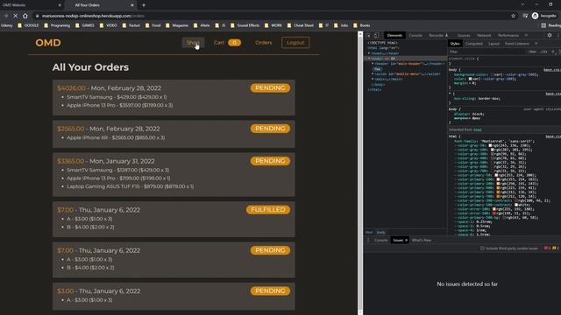Viewport: 561px width, 315px height.
Task: Switch to DevTools Recorder tab
Action: 438,35
